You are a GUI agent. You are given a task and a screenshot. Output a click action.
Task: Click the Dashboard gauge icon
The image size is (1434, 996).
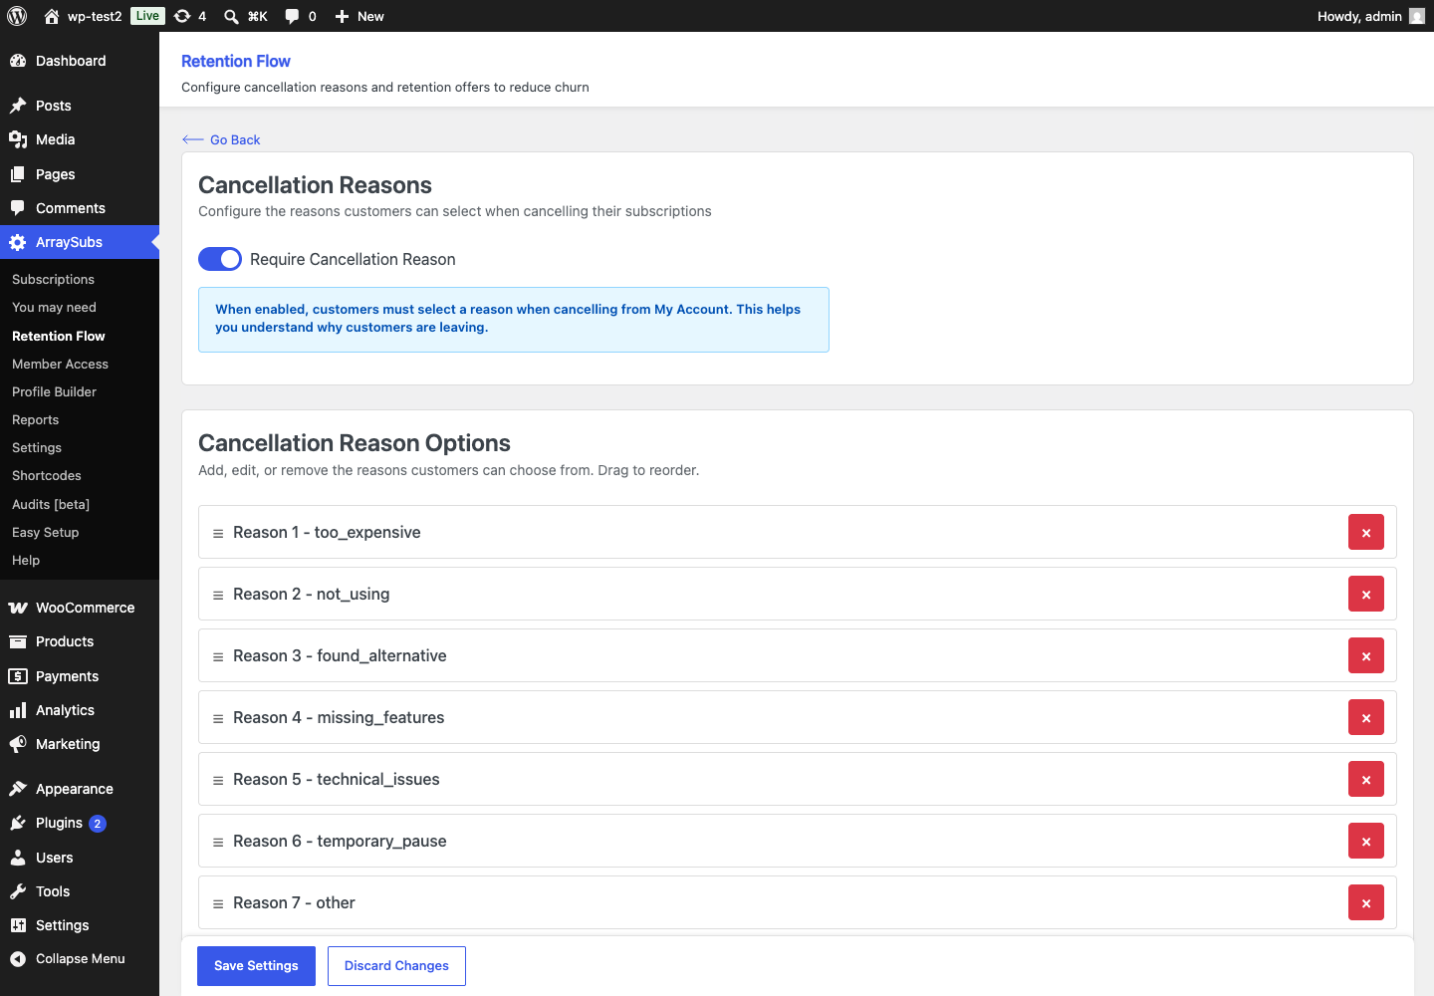pyautogui.click(x=18, y=61)
